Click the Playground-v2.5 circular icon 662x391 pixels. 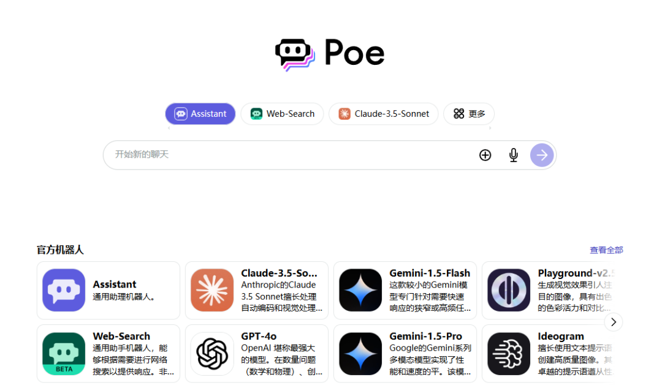click(508, 290)
